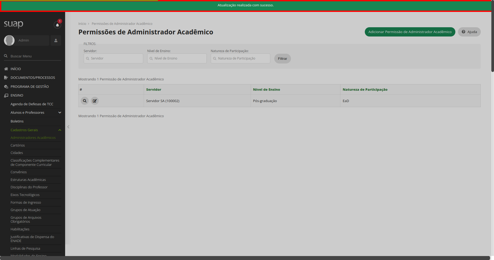The image size is (494, 260).
Task: Open Convênios in the sidebar
Action: [x=19, y=172]
